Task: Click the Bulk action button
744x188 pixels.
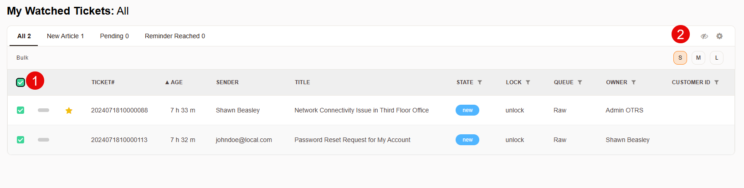Action: (22, 58)
